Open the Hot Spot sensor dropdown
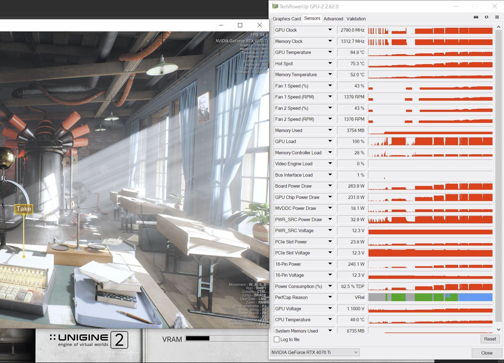This screenshot has width=504, height=363. tap(330, 63)
